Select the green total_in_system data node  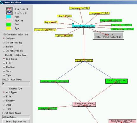[x=116, y=81]
